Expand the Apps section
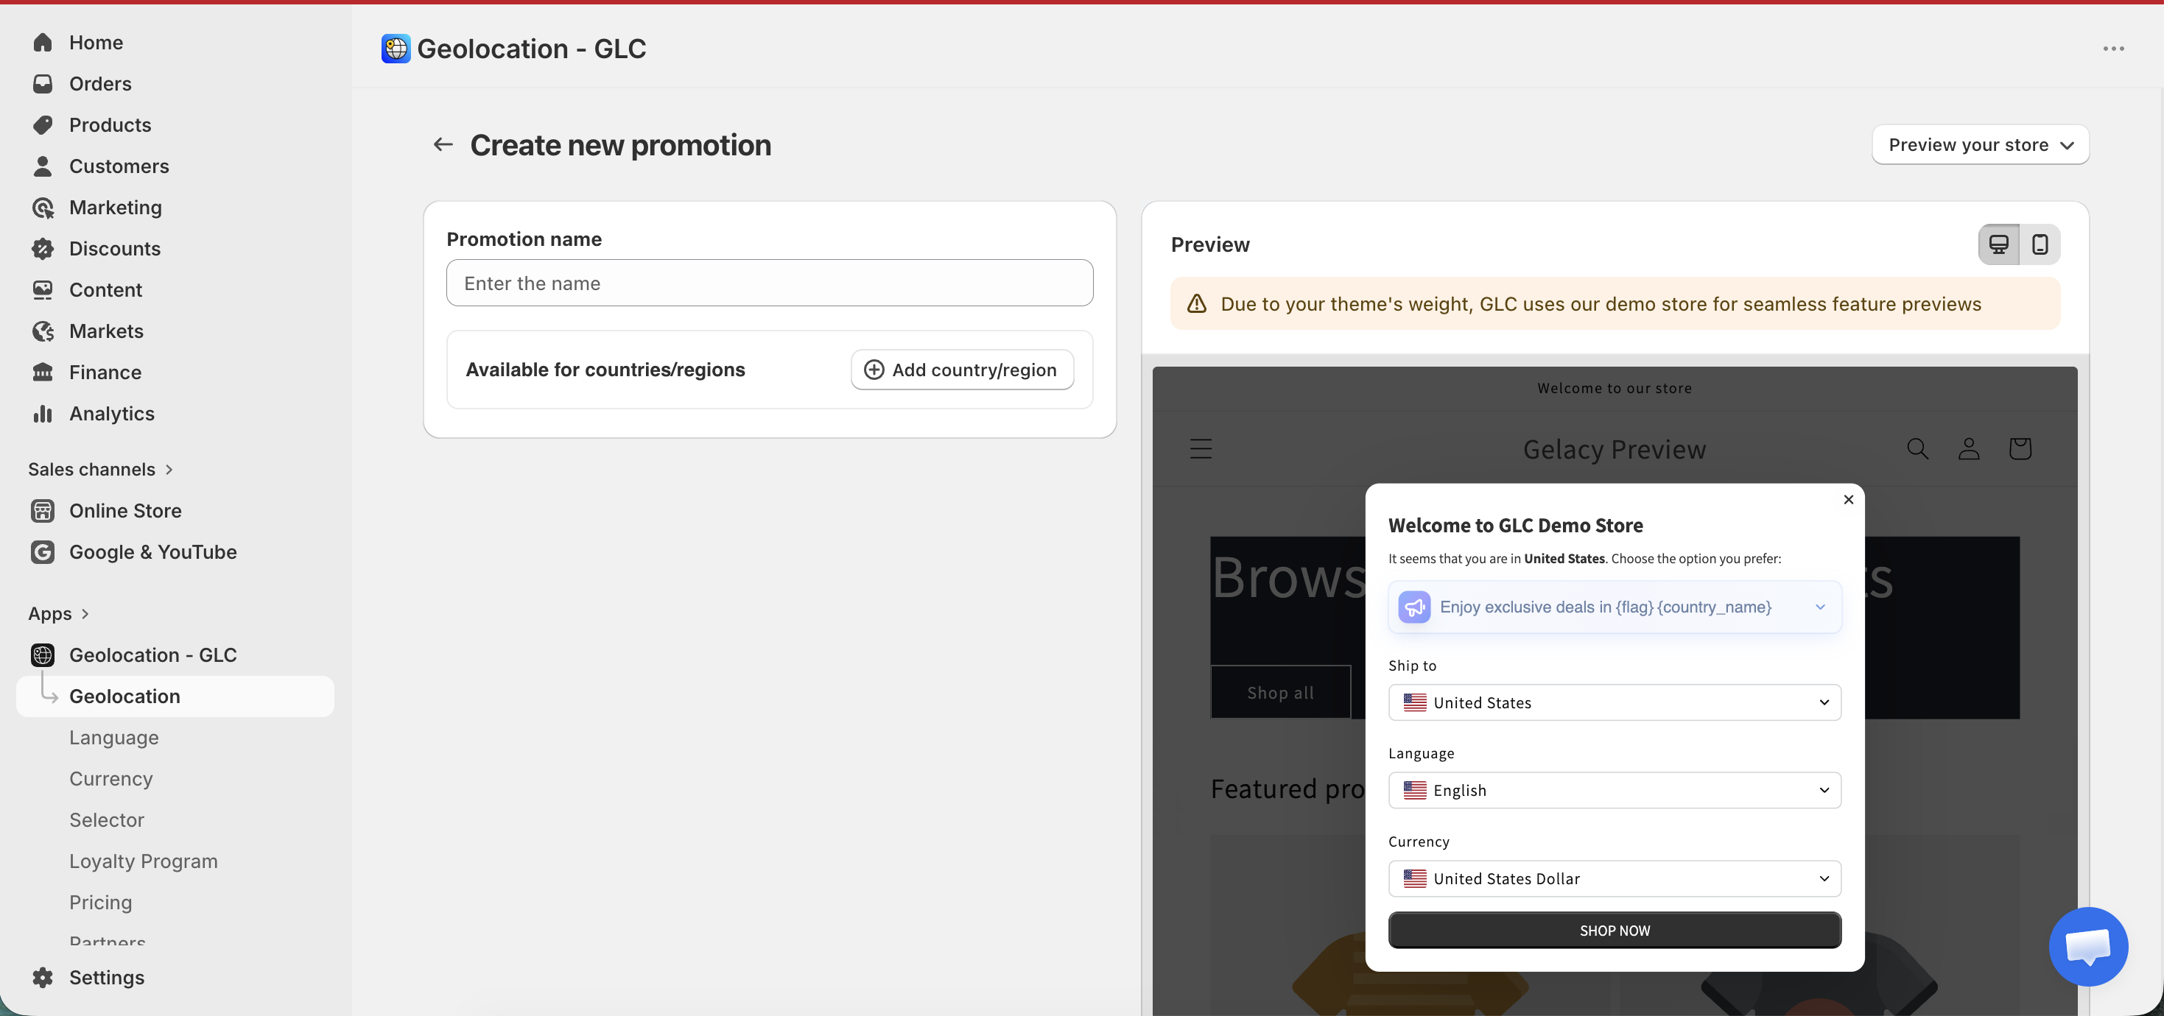The height and width of the screenshot is (1016, 2164). pyautogui.click(x=59, y=614)
